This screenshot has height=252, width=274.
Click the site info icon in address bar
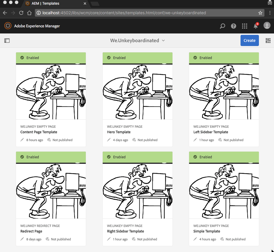pos(39,13)
